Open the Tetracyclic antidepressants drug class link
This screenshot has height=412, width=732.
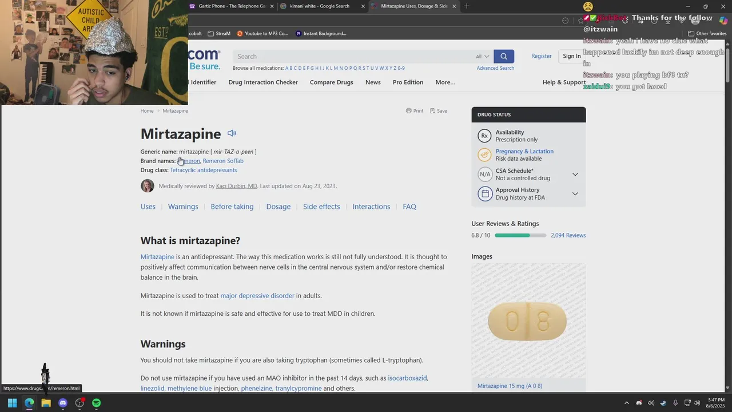pos(204,170)
